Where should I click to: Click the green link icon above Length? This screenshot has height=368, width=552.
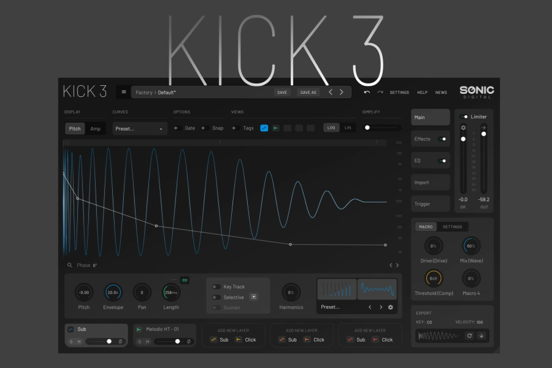[185, 280]
